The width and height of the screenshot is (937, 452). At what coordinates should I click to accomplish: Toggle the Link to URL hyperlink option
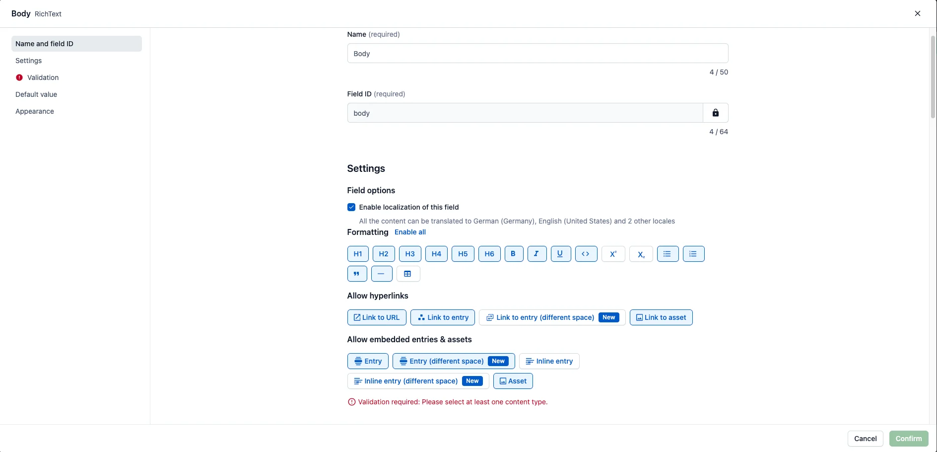pyautogui.click(x=377, y=317)
